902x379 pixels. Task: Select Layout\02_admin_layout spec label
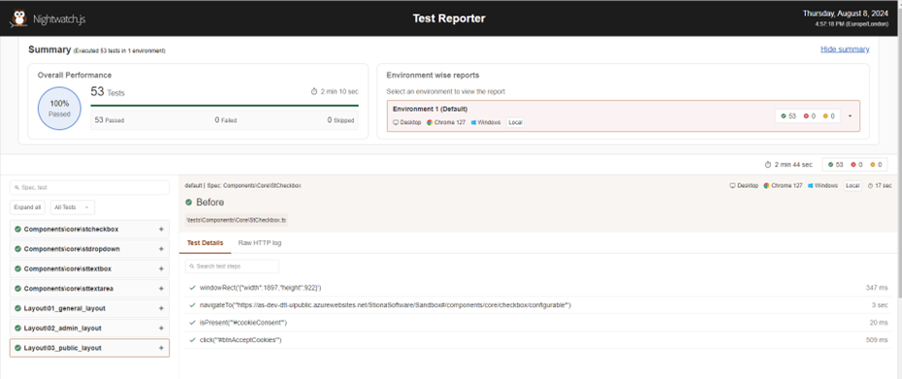pos(63,328)
